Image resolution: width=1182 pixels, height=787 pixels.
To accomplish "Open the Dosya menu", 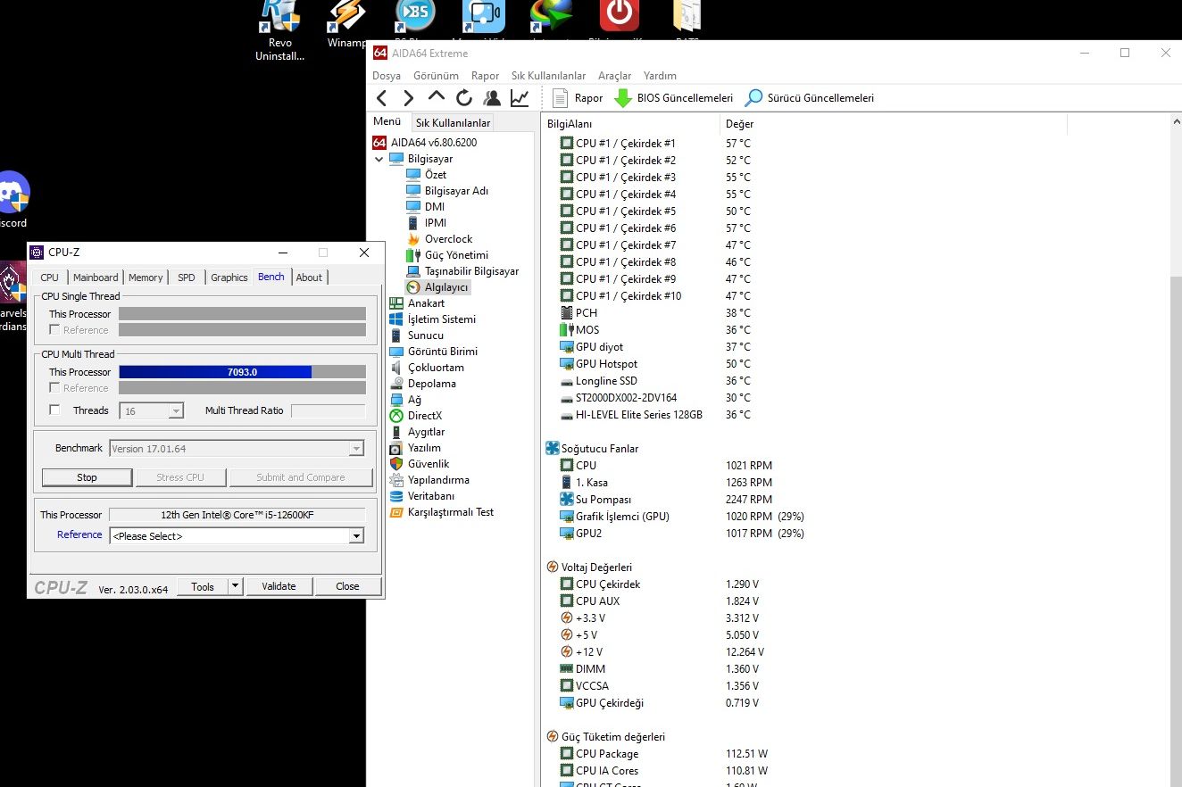I will pos(387,76).
